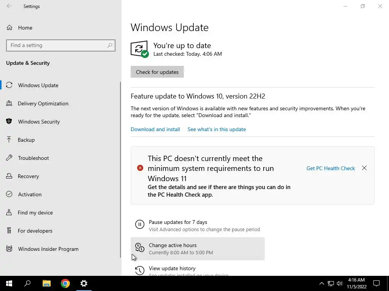Screen dimensions: 389x291
Task: Click the Windows Insider Program cat icon
Action: pos(9,249)
